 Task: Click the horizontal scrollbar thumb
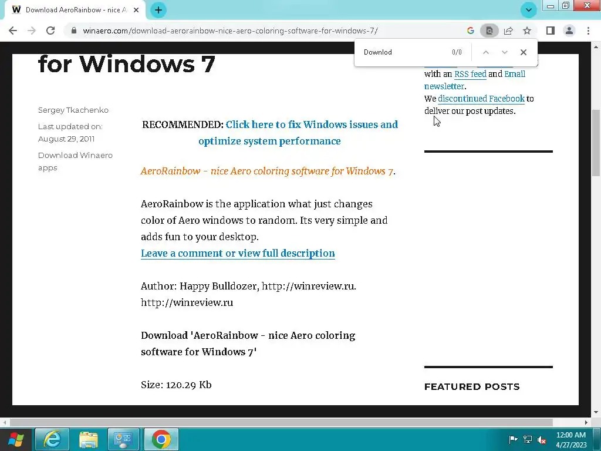click(x=281, y=422)
